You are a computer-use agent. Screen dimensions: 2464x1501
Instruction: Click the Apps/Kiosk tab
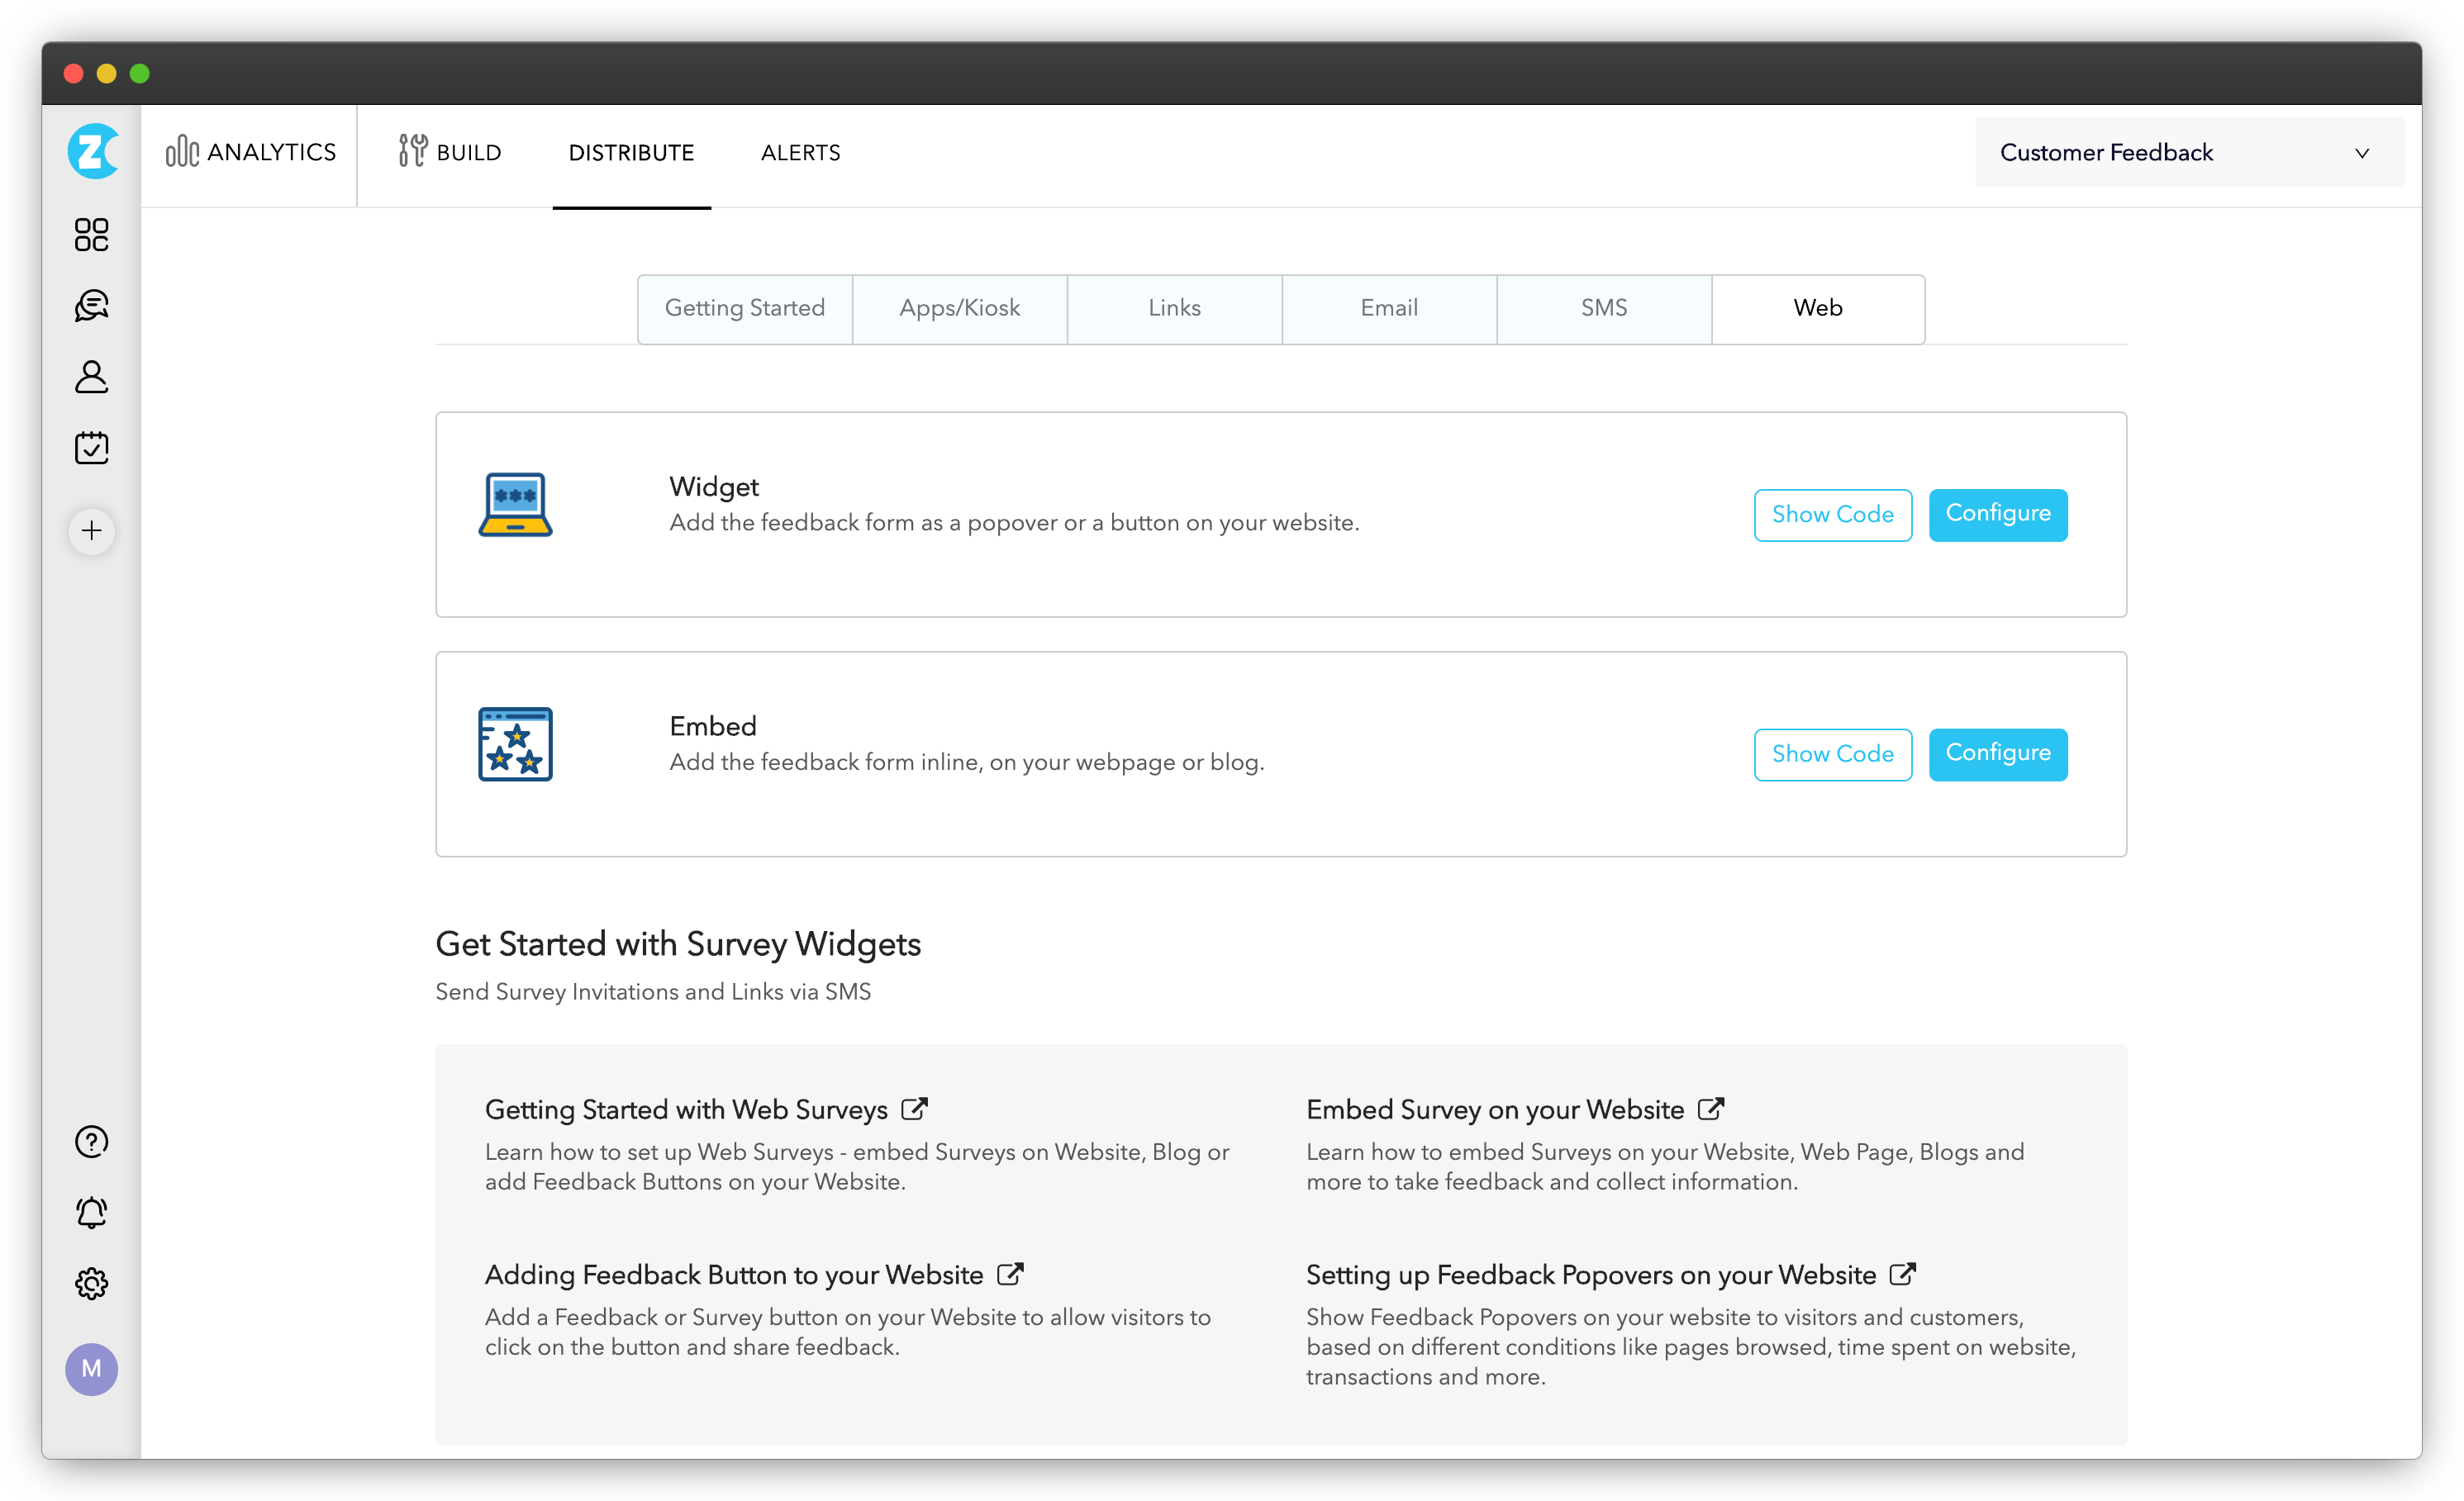click(x=959, y=308)
